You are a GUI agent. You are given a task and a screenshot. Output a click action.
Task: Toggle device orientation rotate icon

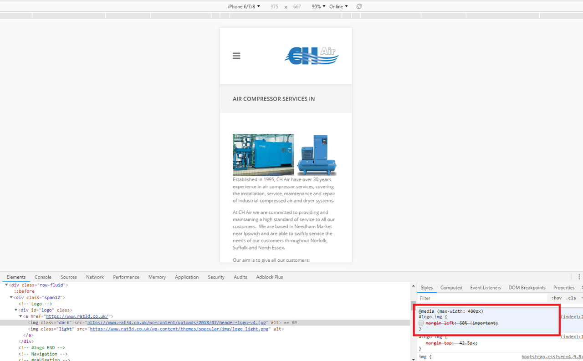tap(359, 6)
